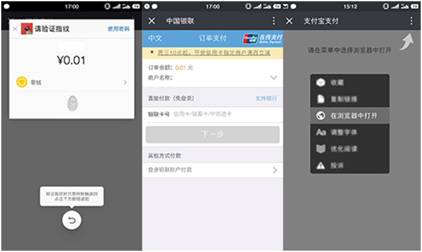Focus the 银联卡号 card number field

click(213, 114)
